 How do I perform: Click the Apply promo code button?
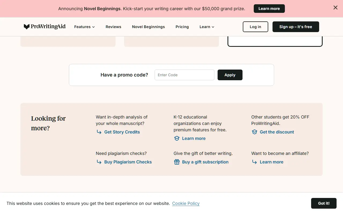pos(230,75)
